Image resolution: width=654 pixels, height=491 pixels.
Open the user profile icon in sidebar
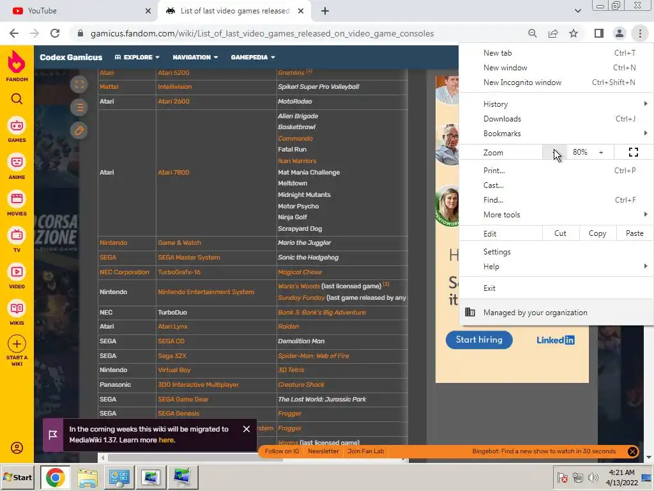[x=17, y=448]
